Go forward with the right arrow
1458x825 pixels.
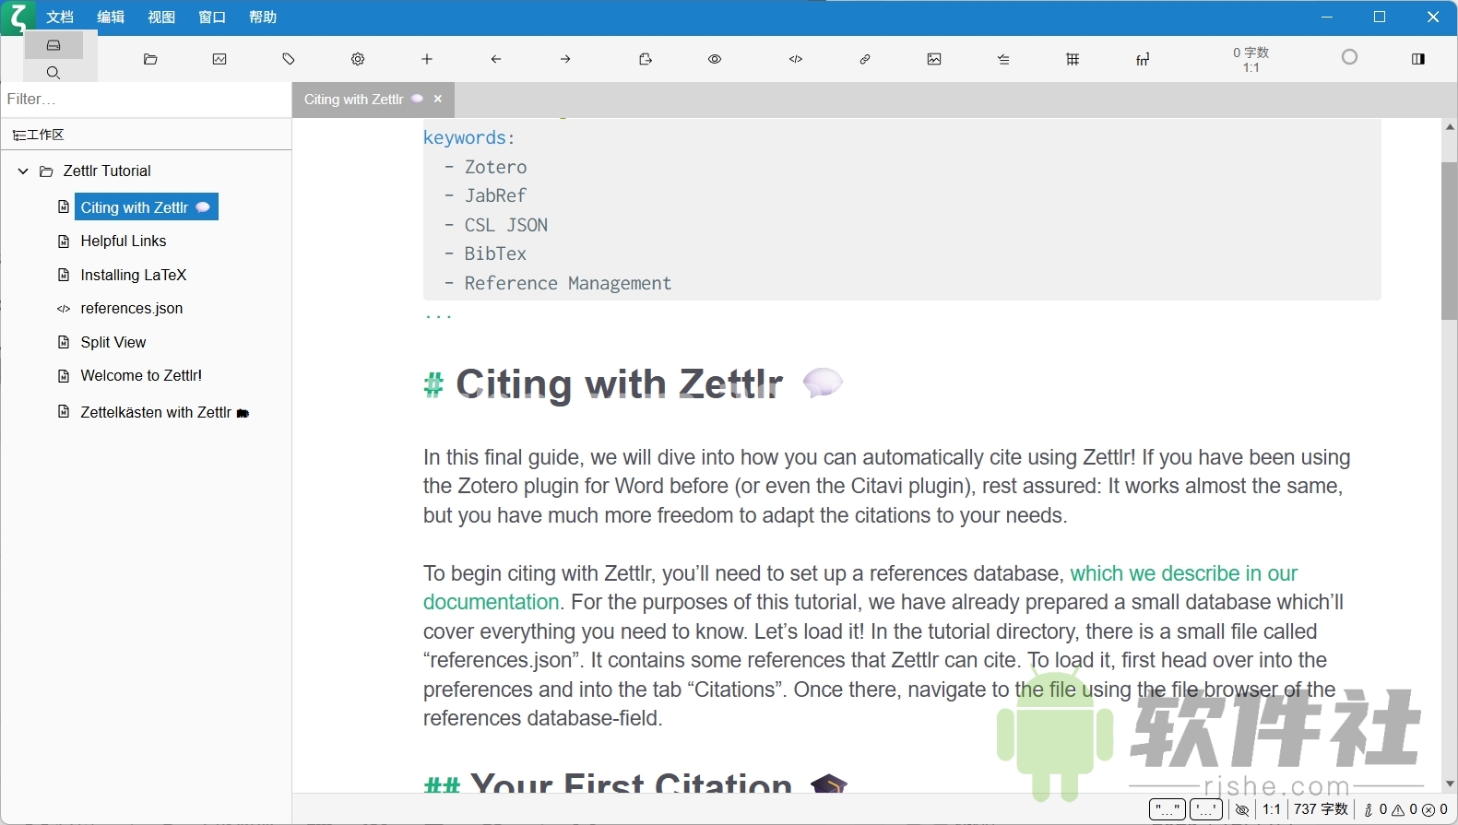[x=565, y=59]
